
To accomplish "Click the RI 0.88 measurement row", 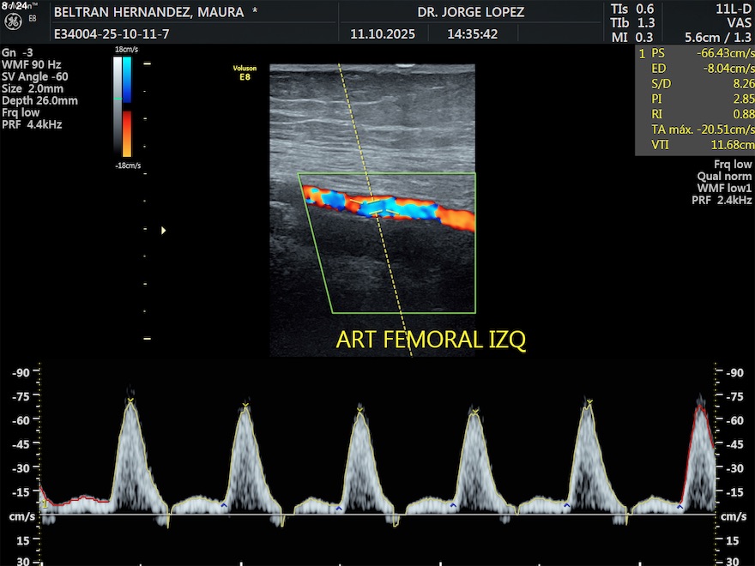I will click(695, 115).
